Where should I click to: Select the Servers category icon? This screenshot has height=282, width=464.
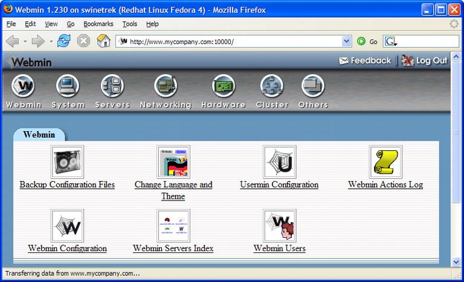click(112, 86)
